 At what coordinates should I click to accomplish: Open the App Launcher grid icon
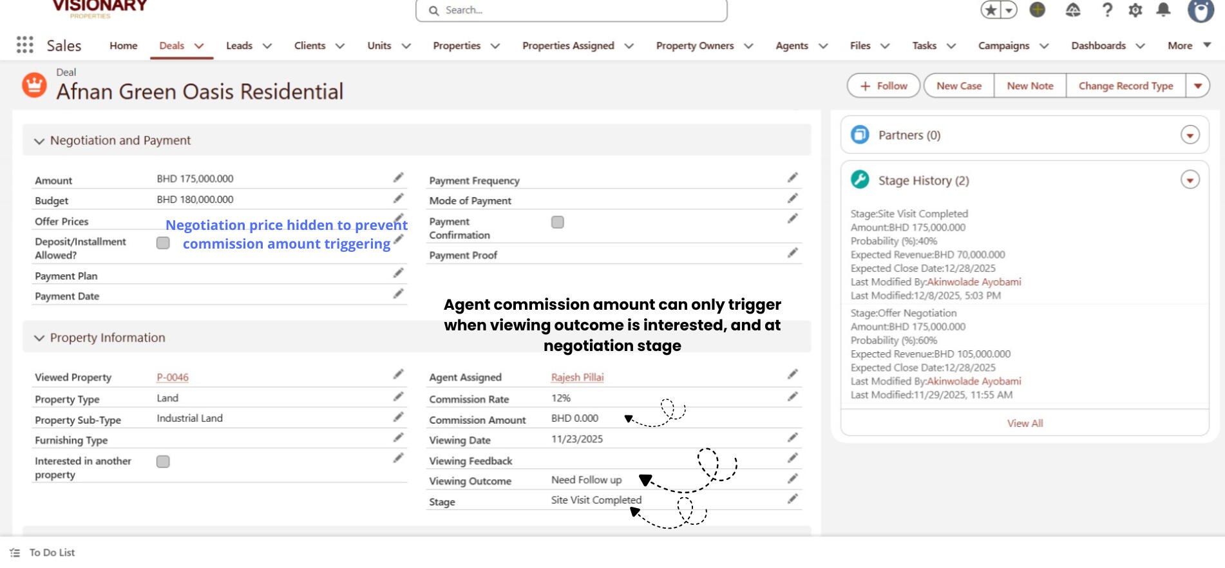24,45
